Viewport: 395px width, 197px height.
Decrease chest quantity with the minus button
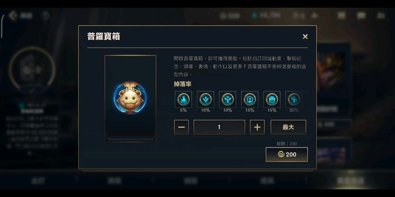pyautogui.click(x=181, y=127)
